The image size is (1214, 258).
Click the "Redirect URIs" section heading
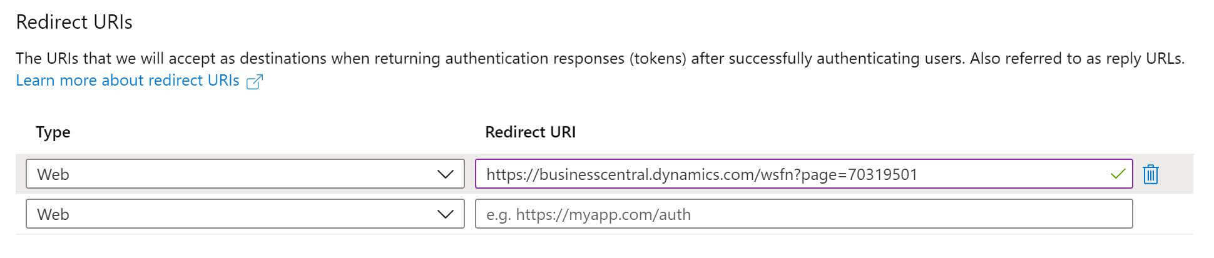coord(74,22)
